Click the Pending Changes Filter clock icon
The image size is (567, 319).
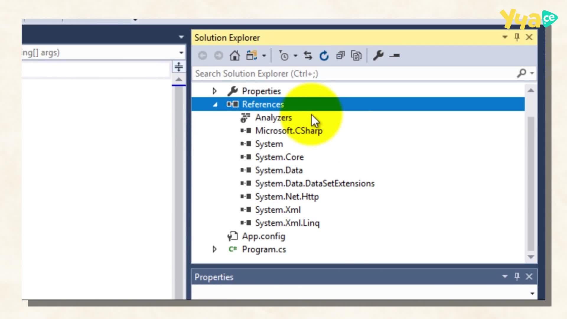(283, 56)
